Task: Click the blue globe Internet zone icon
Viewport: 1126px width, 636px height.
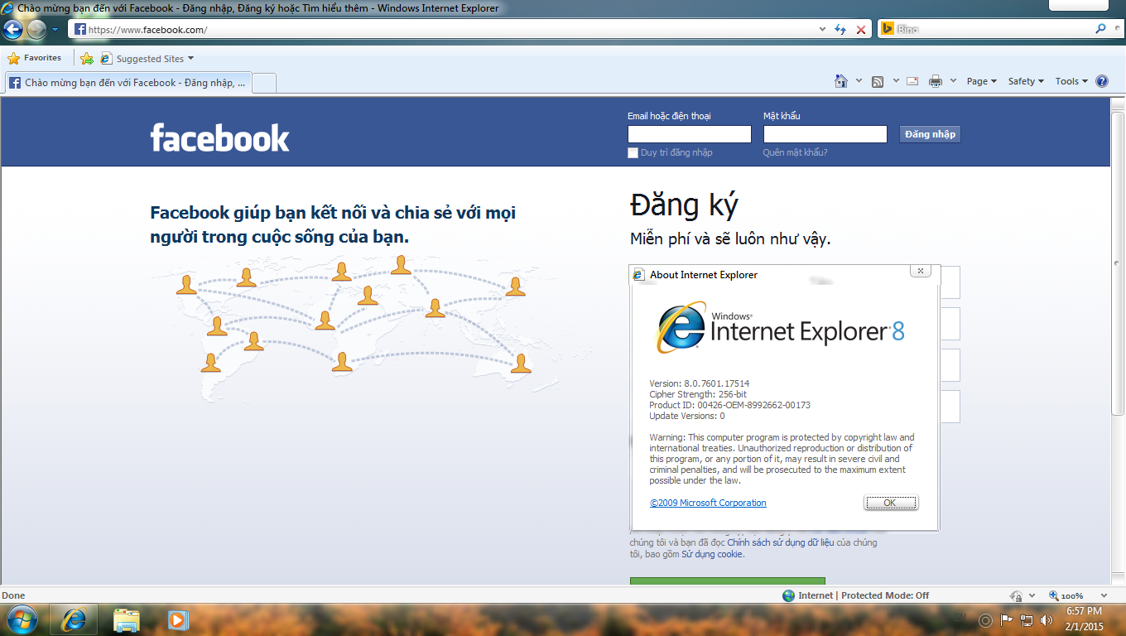Action: (x=788, y=595)
